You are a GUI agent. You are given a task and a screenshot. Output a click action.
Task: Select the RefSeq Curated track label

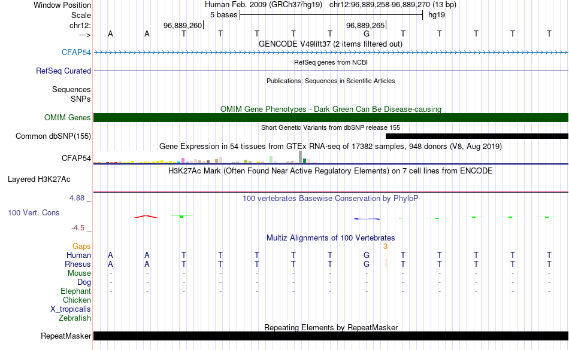63,71
